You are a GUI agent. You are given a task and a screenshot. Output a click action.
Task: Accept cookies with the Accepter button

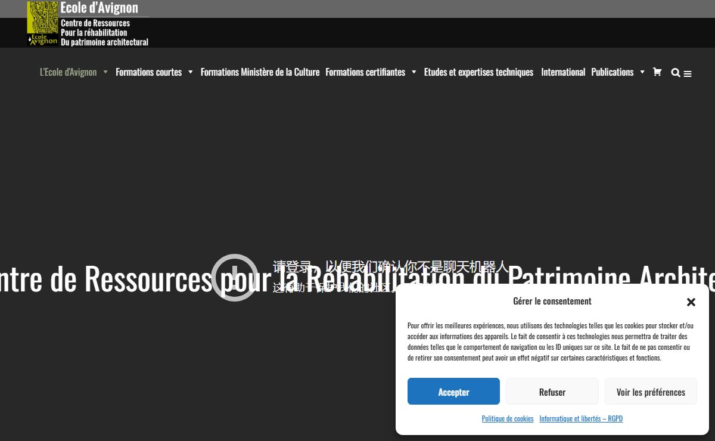pyautogui.click(x=453, y=392)
